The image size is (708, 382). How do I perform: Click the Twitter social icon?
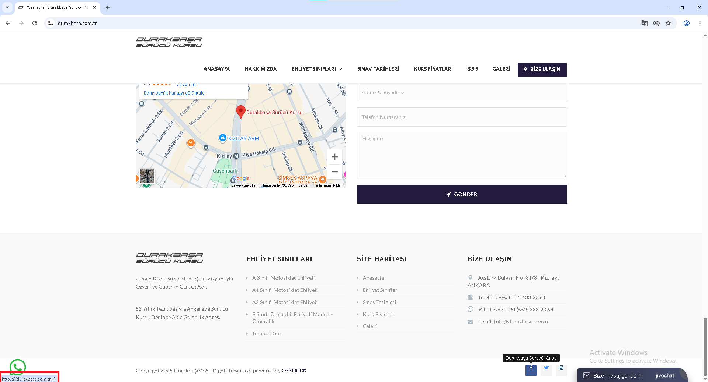[x=546, y=368]
